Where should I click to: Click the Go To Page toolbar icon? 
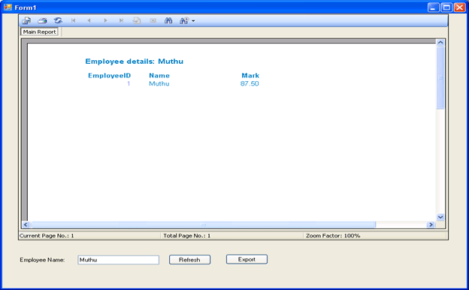click(137, 20)
